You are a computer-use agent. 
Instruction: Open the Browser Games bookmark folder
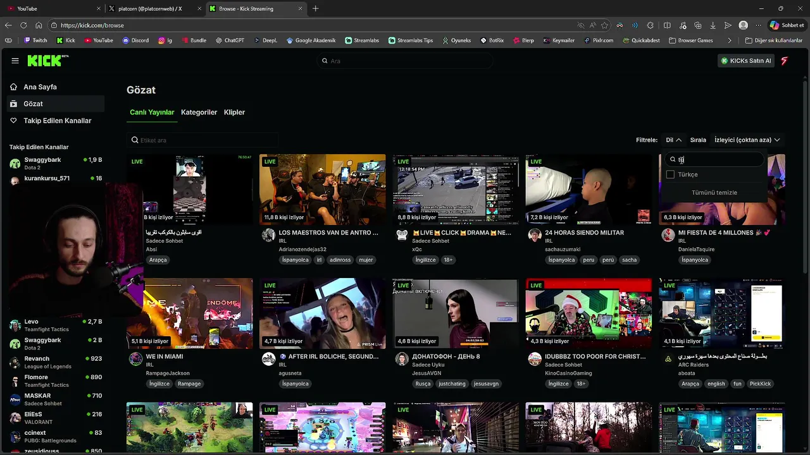click(690, 40)
